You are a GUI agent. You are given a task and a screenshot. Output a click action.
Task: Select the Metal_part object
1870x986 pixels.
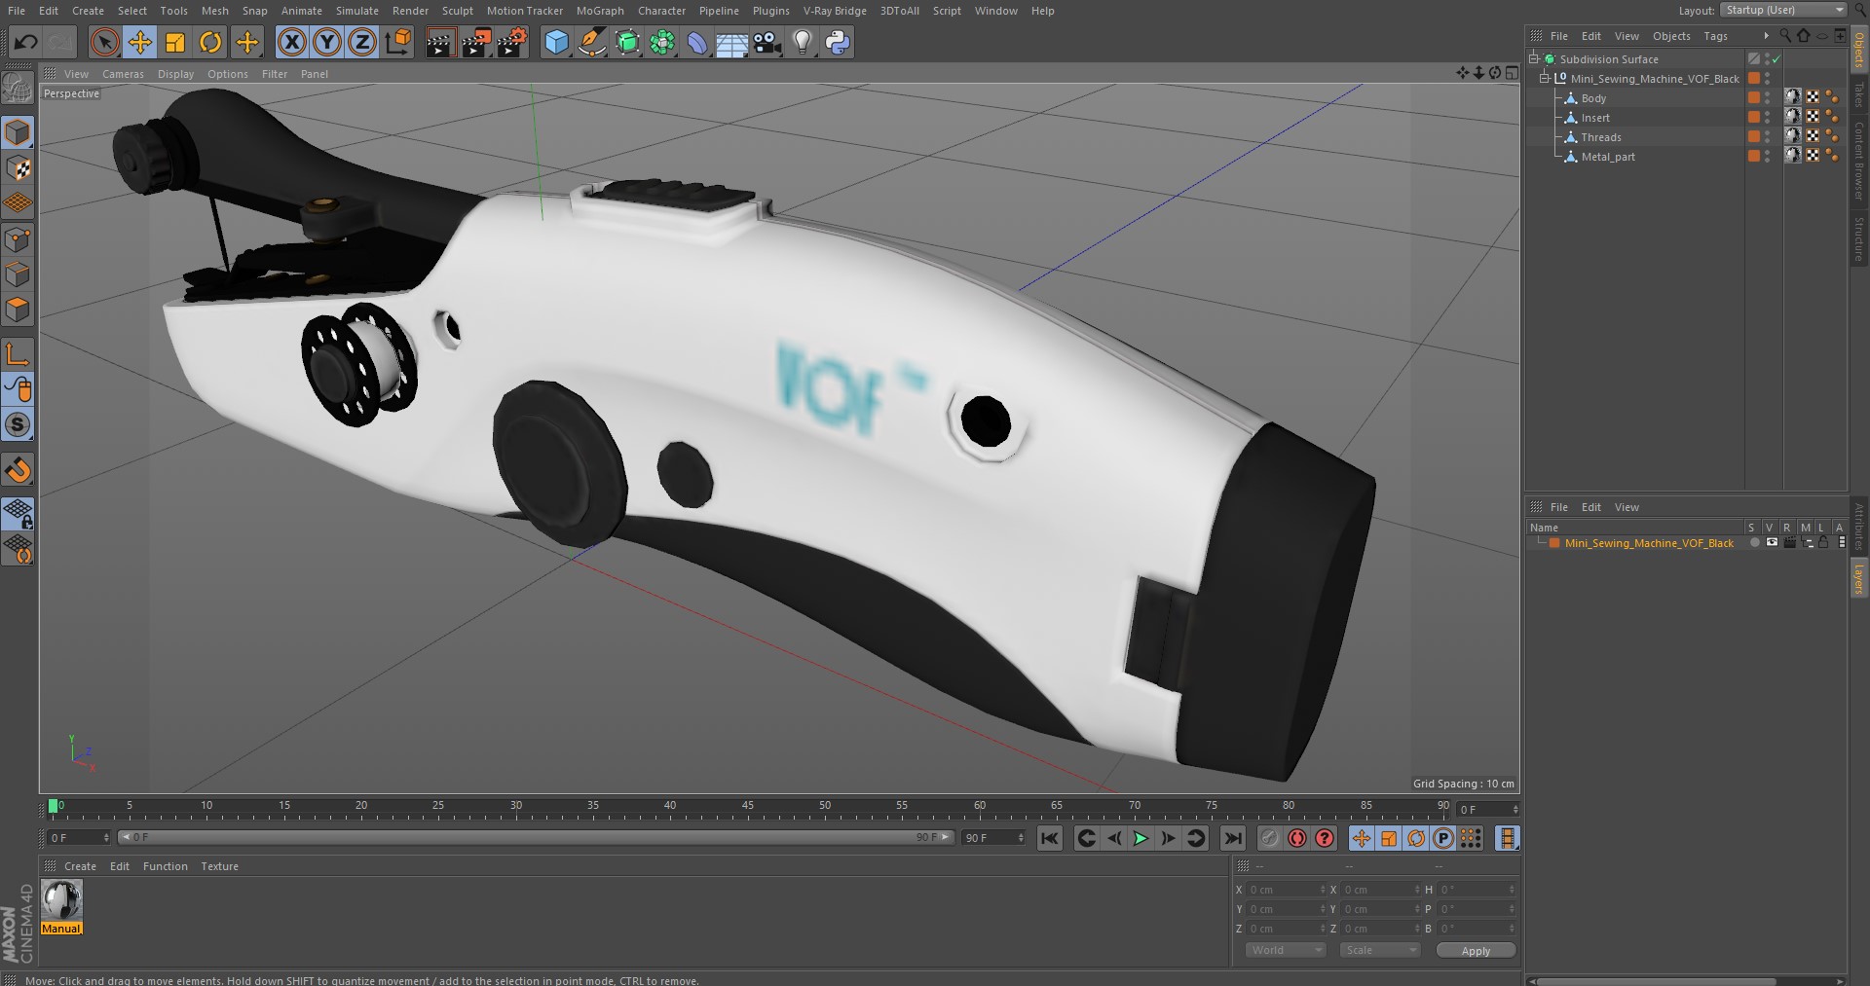pos(1608,157)
